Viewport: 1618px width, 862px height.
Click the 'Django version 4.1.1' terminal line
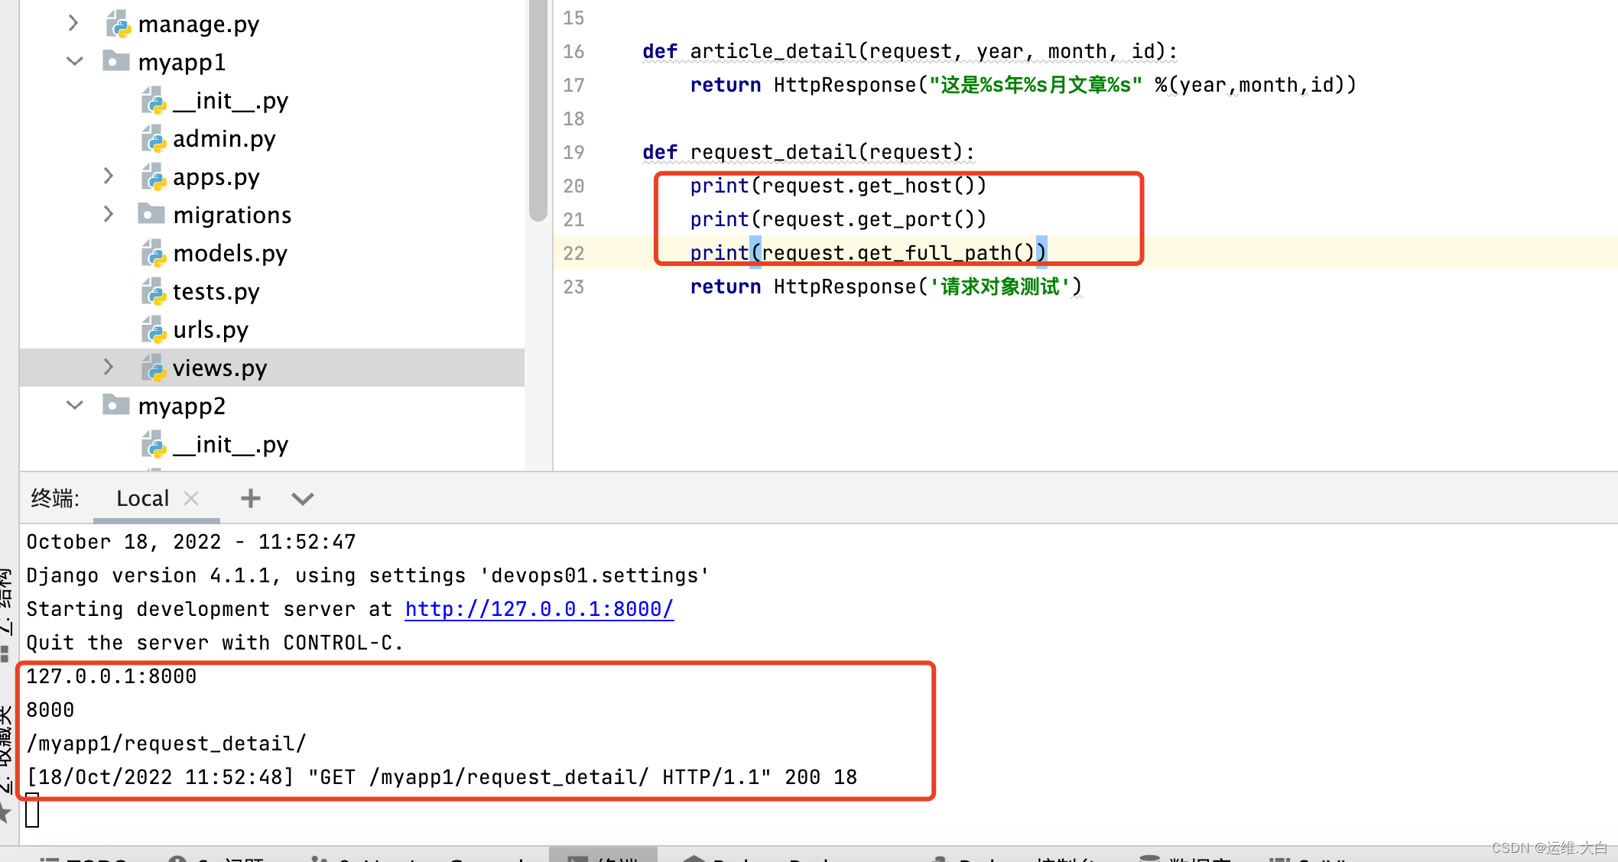368,575
